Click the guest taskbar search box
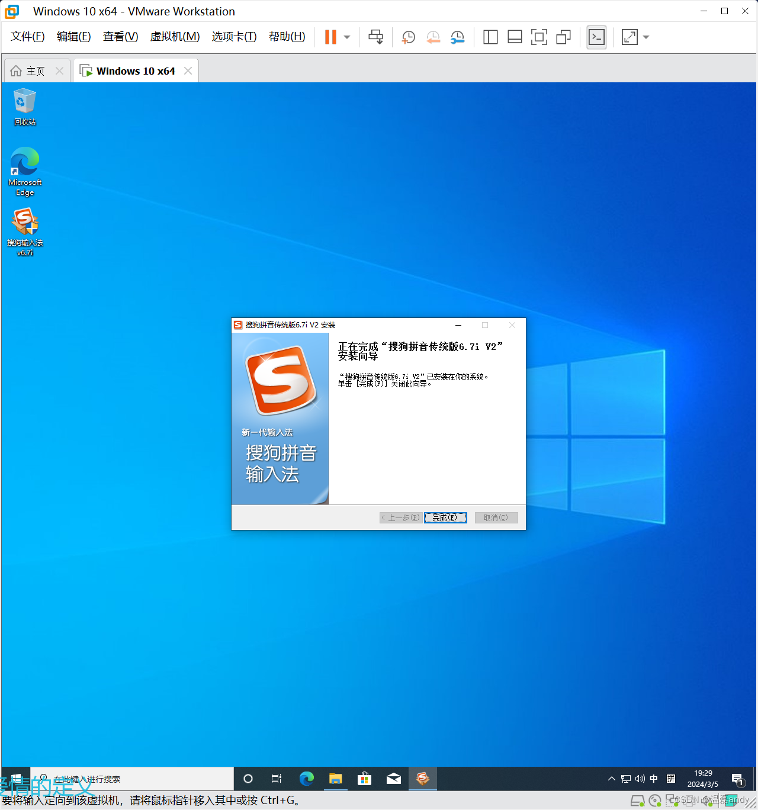The image size is (758, 810). [x=132, y=779]
